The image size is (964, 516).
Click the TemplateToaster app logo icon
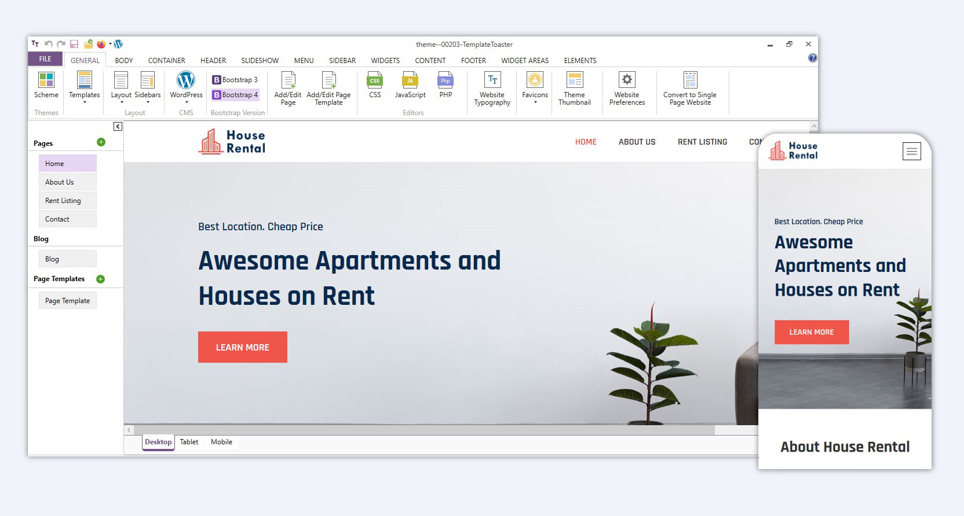35,44
